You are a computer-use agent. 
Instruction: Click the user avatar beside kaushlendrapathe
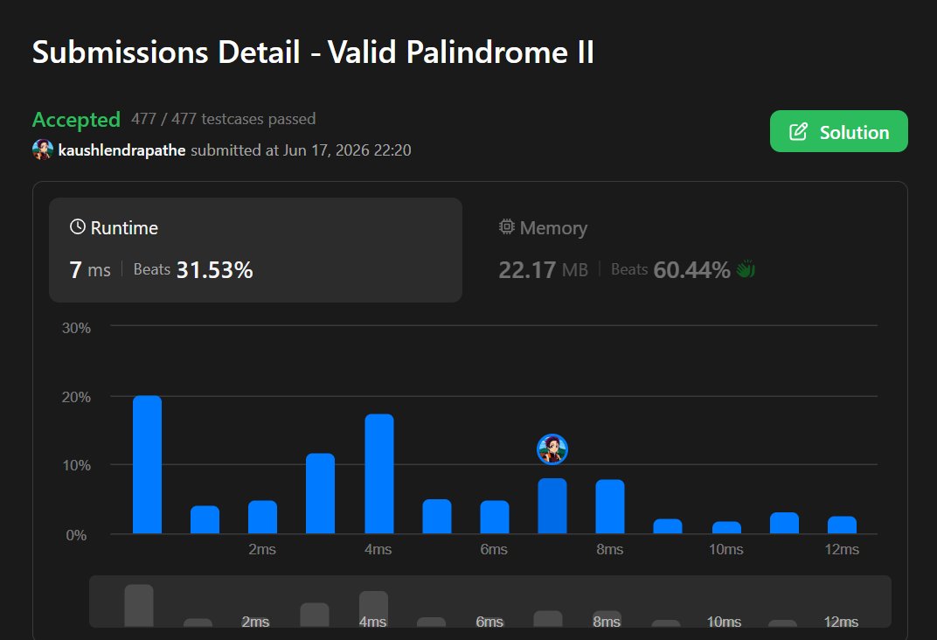click(43, 150)
